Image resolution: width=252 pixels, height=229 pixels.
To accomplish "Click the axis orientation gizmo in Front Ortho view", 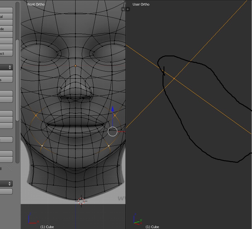I will click(x=32, y=218).
